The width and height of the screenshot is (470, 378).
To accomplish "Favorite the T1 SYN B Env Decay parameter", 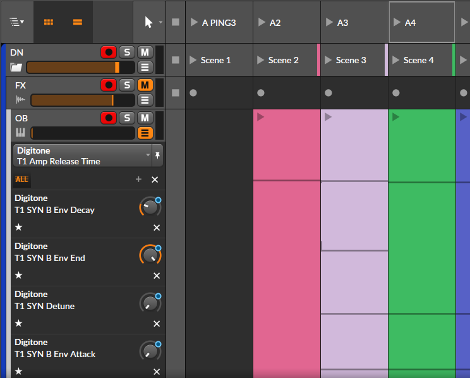I will click(19, 227).
